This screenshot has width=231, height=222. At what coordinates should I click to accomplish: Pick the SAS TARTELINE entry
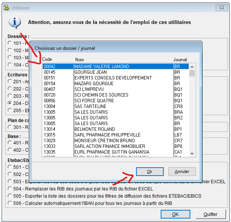click(x=90, y=106)
